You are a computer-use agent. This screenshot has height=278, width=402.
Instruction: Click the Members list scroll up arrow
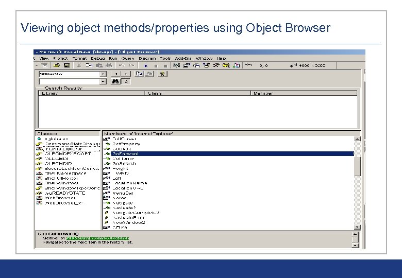[x=357, y=139]
